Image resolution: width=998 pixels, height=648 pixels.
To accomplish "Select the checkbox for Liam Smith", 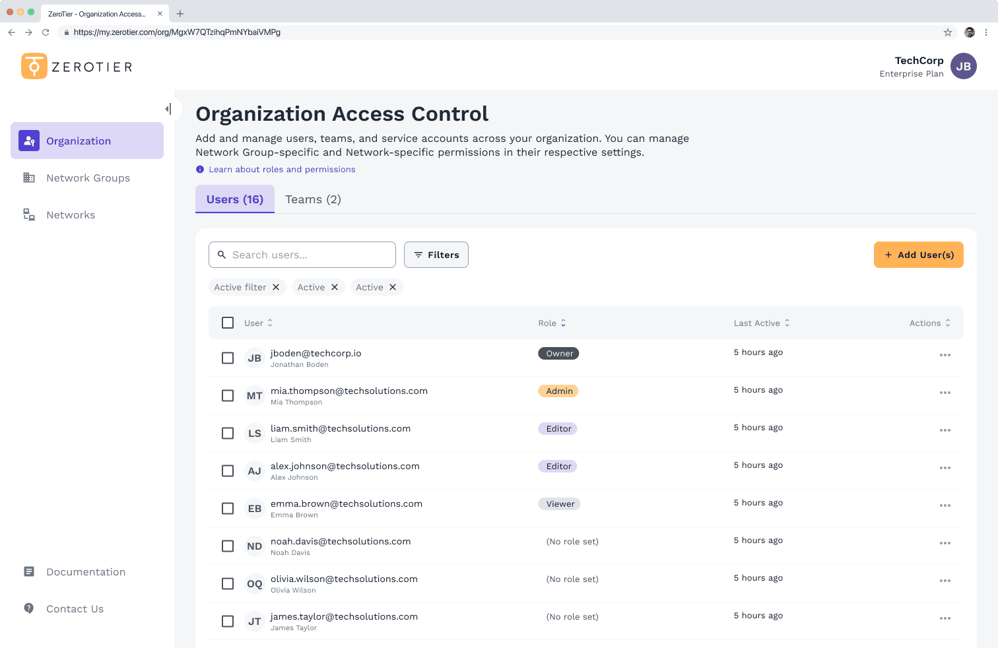I will [228, 433].
